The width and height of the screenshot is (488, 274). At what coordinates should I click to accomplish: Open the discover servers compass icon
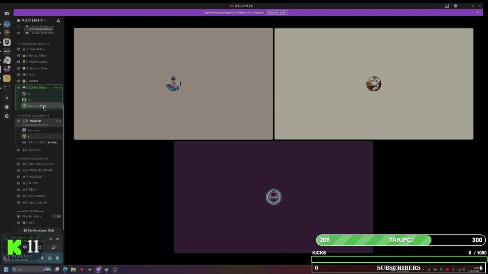click(x=6, y=116)
